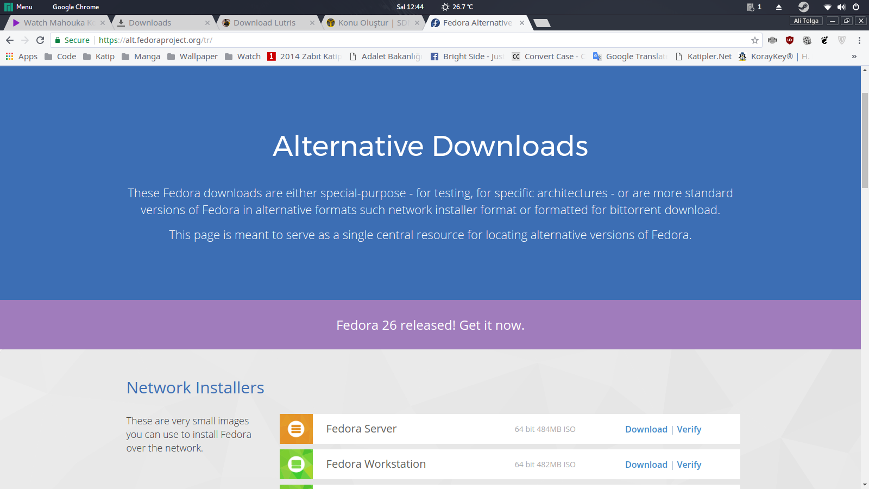
Task: Open the power menu in the top panel
Action: coord(856,7)
